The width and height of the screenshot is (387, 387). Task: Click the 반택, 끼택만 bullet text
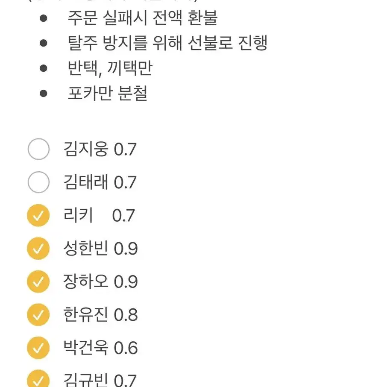coord(110,68)
